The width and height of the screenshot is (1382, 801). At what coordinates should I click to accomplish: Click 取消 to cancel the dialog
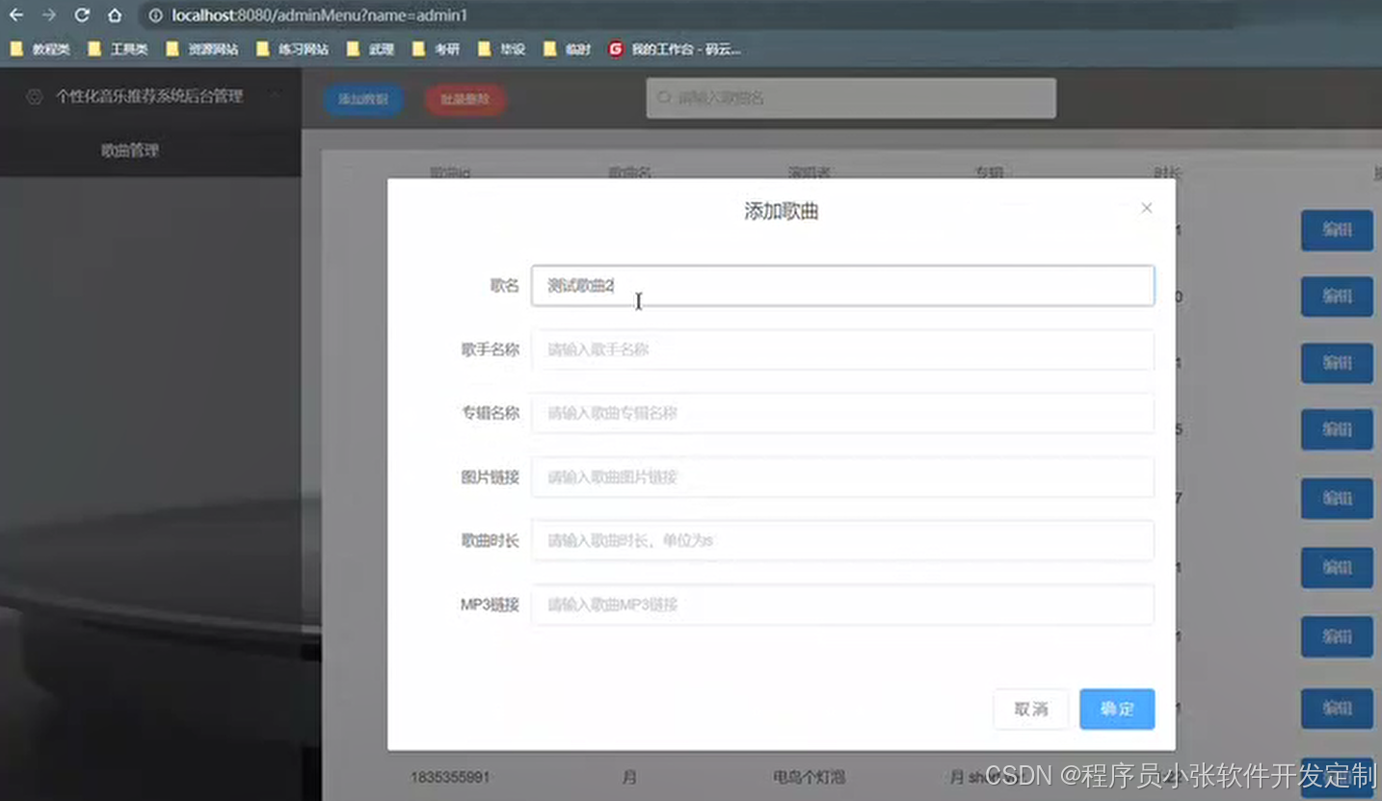1031,710
